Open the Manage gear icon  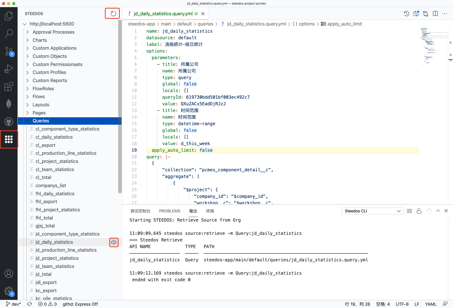9,291
